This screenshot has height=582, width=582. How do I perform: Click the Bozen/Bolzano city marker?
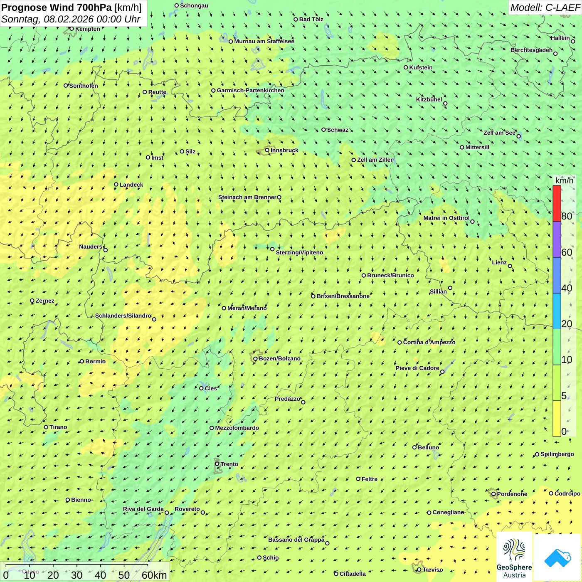coord(255,358)
